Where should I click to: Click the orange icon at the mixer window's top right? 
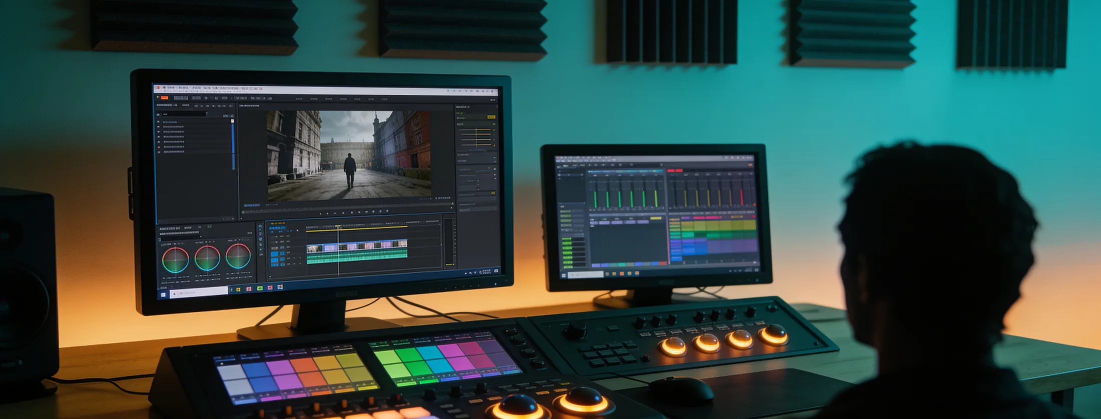750,164
